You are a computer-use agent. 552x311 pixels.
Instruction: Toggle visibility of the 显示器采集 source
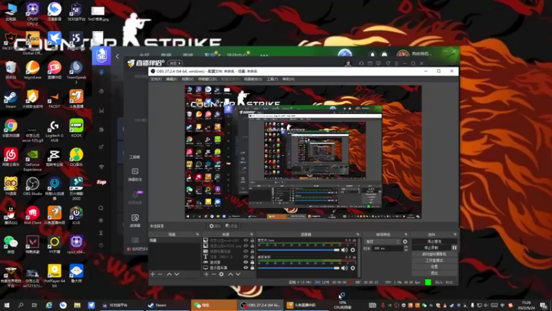click(246, 267)
